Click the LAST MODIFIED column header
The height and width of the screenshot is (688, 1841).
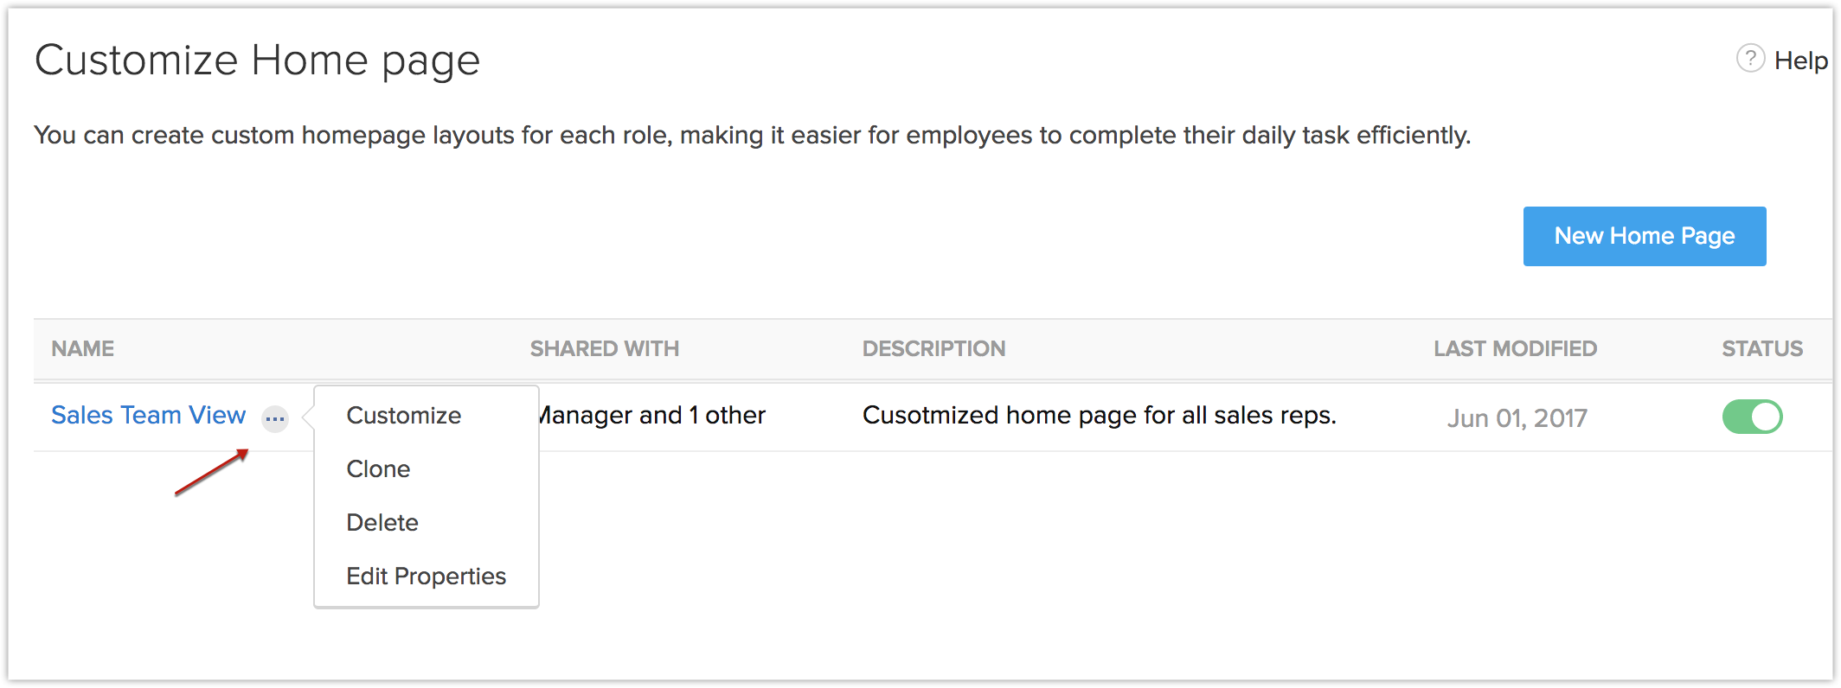1515,349
